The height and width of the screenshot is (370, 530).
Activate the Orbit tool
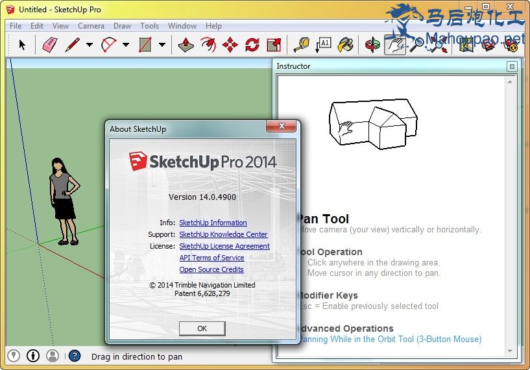[x=372, y=45]
